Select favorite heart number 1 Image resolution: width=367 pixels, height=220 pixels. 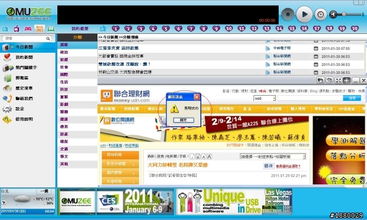pos(116,29)
